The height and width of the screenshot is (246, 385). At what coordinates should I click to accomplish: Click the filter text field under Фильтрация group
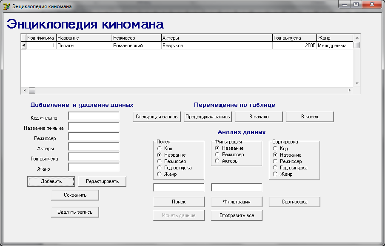237,187
